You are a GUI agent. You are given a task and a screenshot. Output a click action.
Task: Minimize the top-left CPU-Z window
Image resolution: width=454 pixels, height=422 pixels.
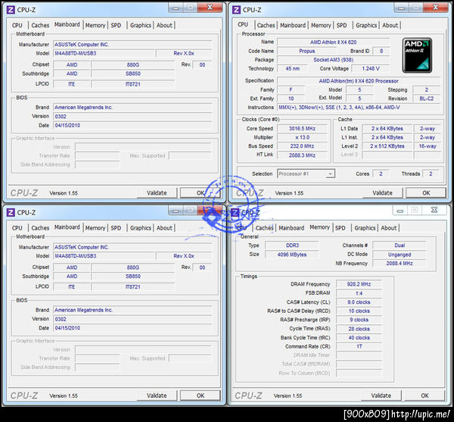point(176,8)
